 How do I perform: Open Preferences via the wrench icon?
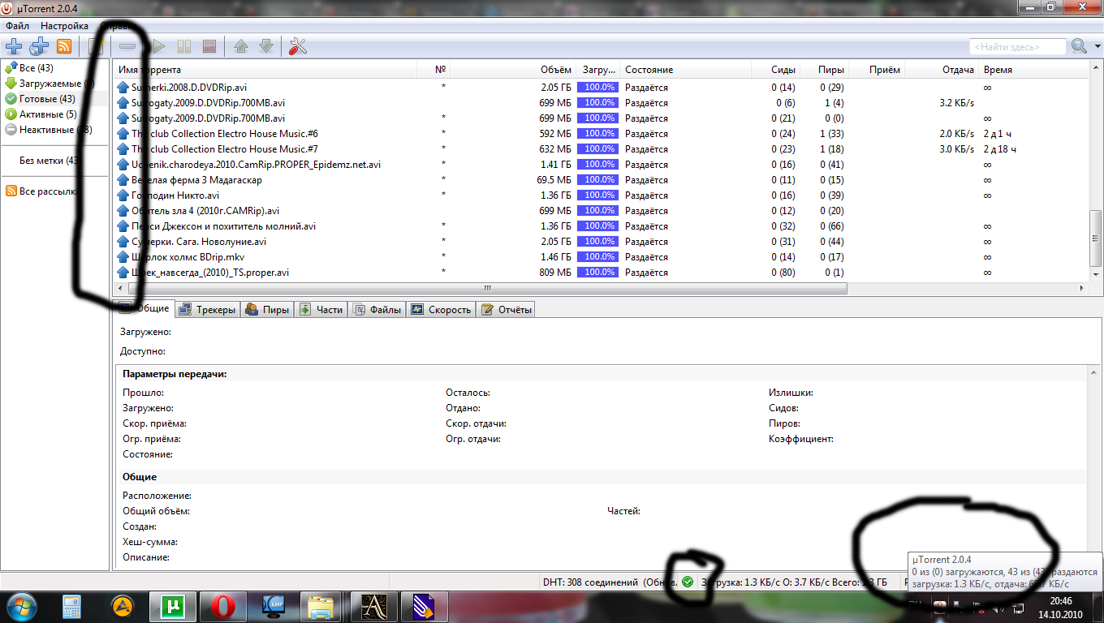coord(298,46)
